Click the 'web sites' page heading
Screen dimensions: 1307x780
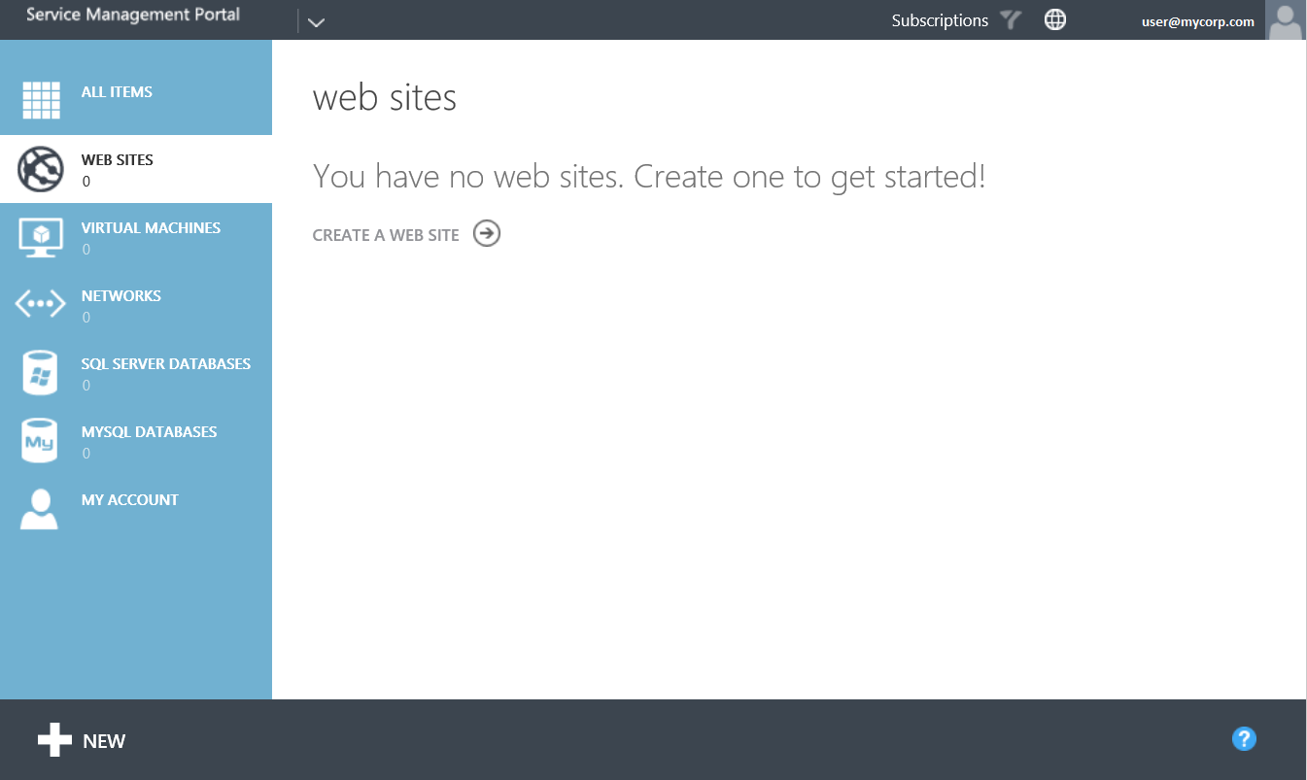click(385, 97)
